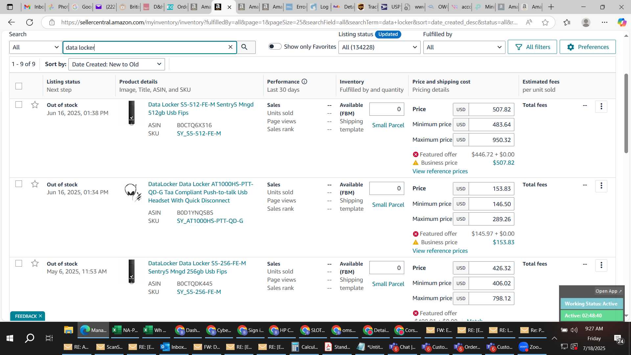Open All filters panel
Screen dimensions: 631x355
[532, 47]
